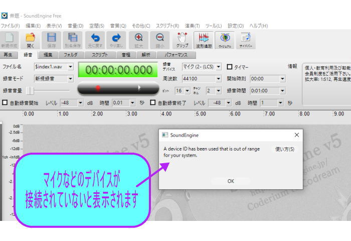Click the SoundEngine app icon in title bar
Viewport: 351px width, 241px height.
pos(4,16)
